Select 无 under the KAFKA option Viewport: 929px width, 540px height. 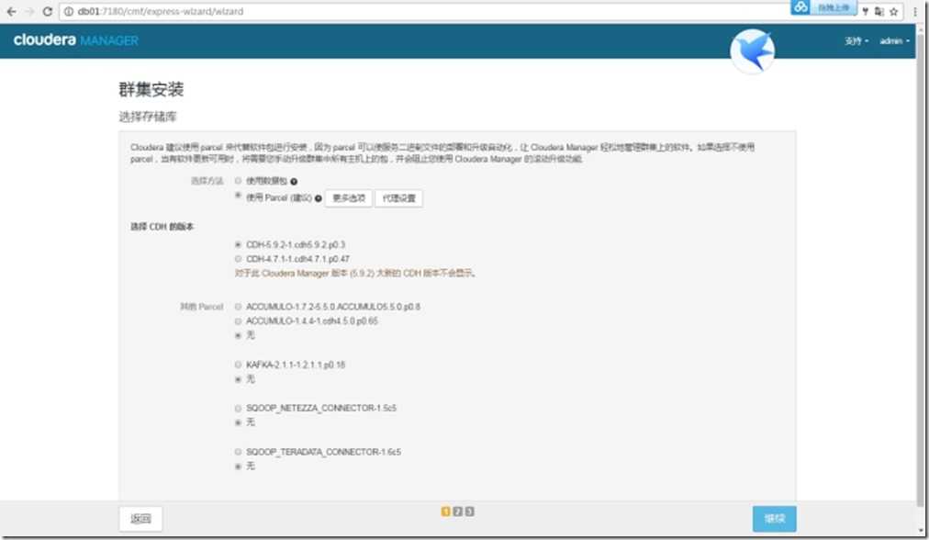click(x=238, y=379)
